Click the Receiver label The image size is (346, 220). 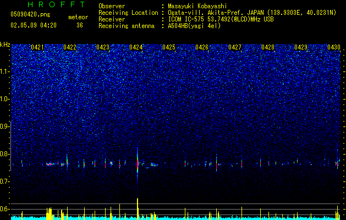point(112,19)
